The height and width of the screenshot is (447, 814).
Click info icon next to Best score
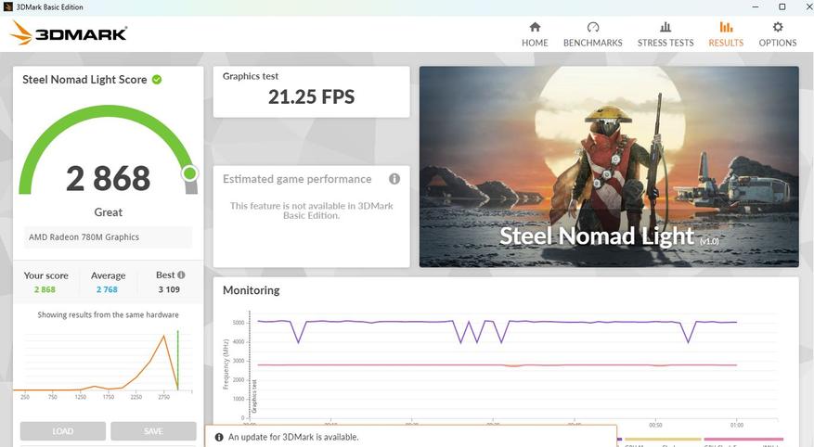tap(181, 275)
